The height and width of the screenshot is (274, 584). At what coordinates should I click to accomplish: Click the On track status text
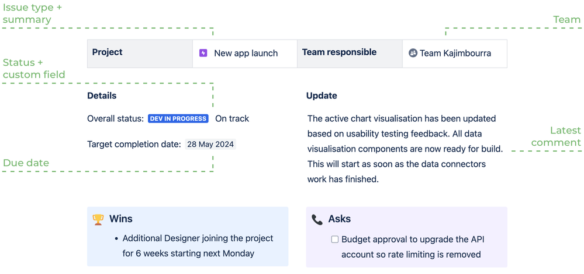[232, 118]
